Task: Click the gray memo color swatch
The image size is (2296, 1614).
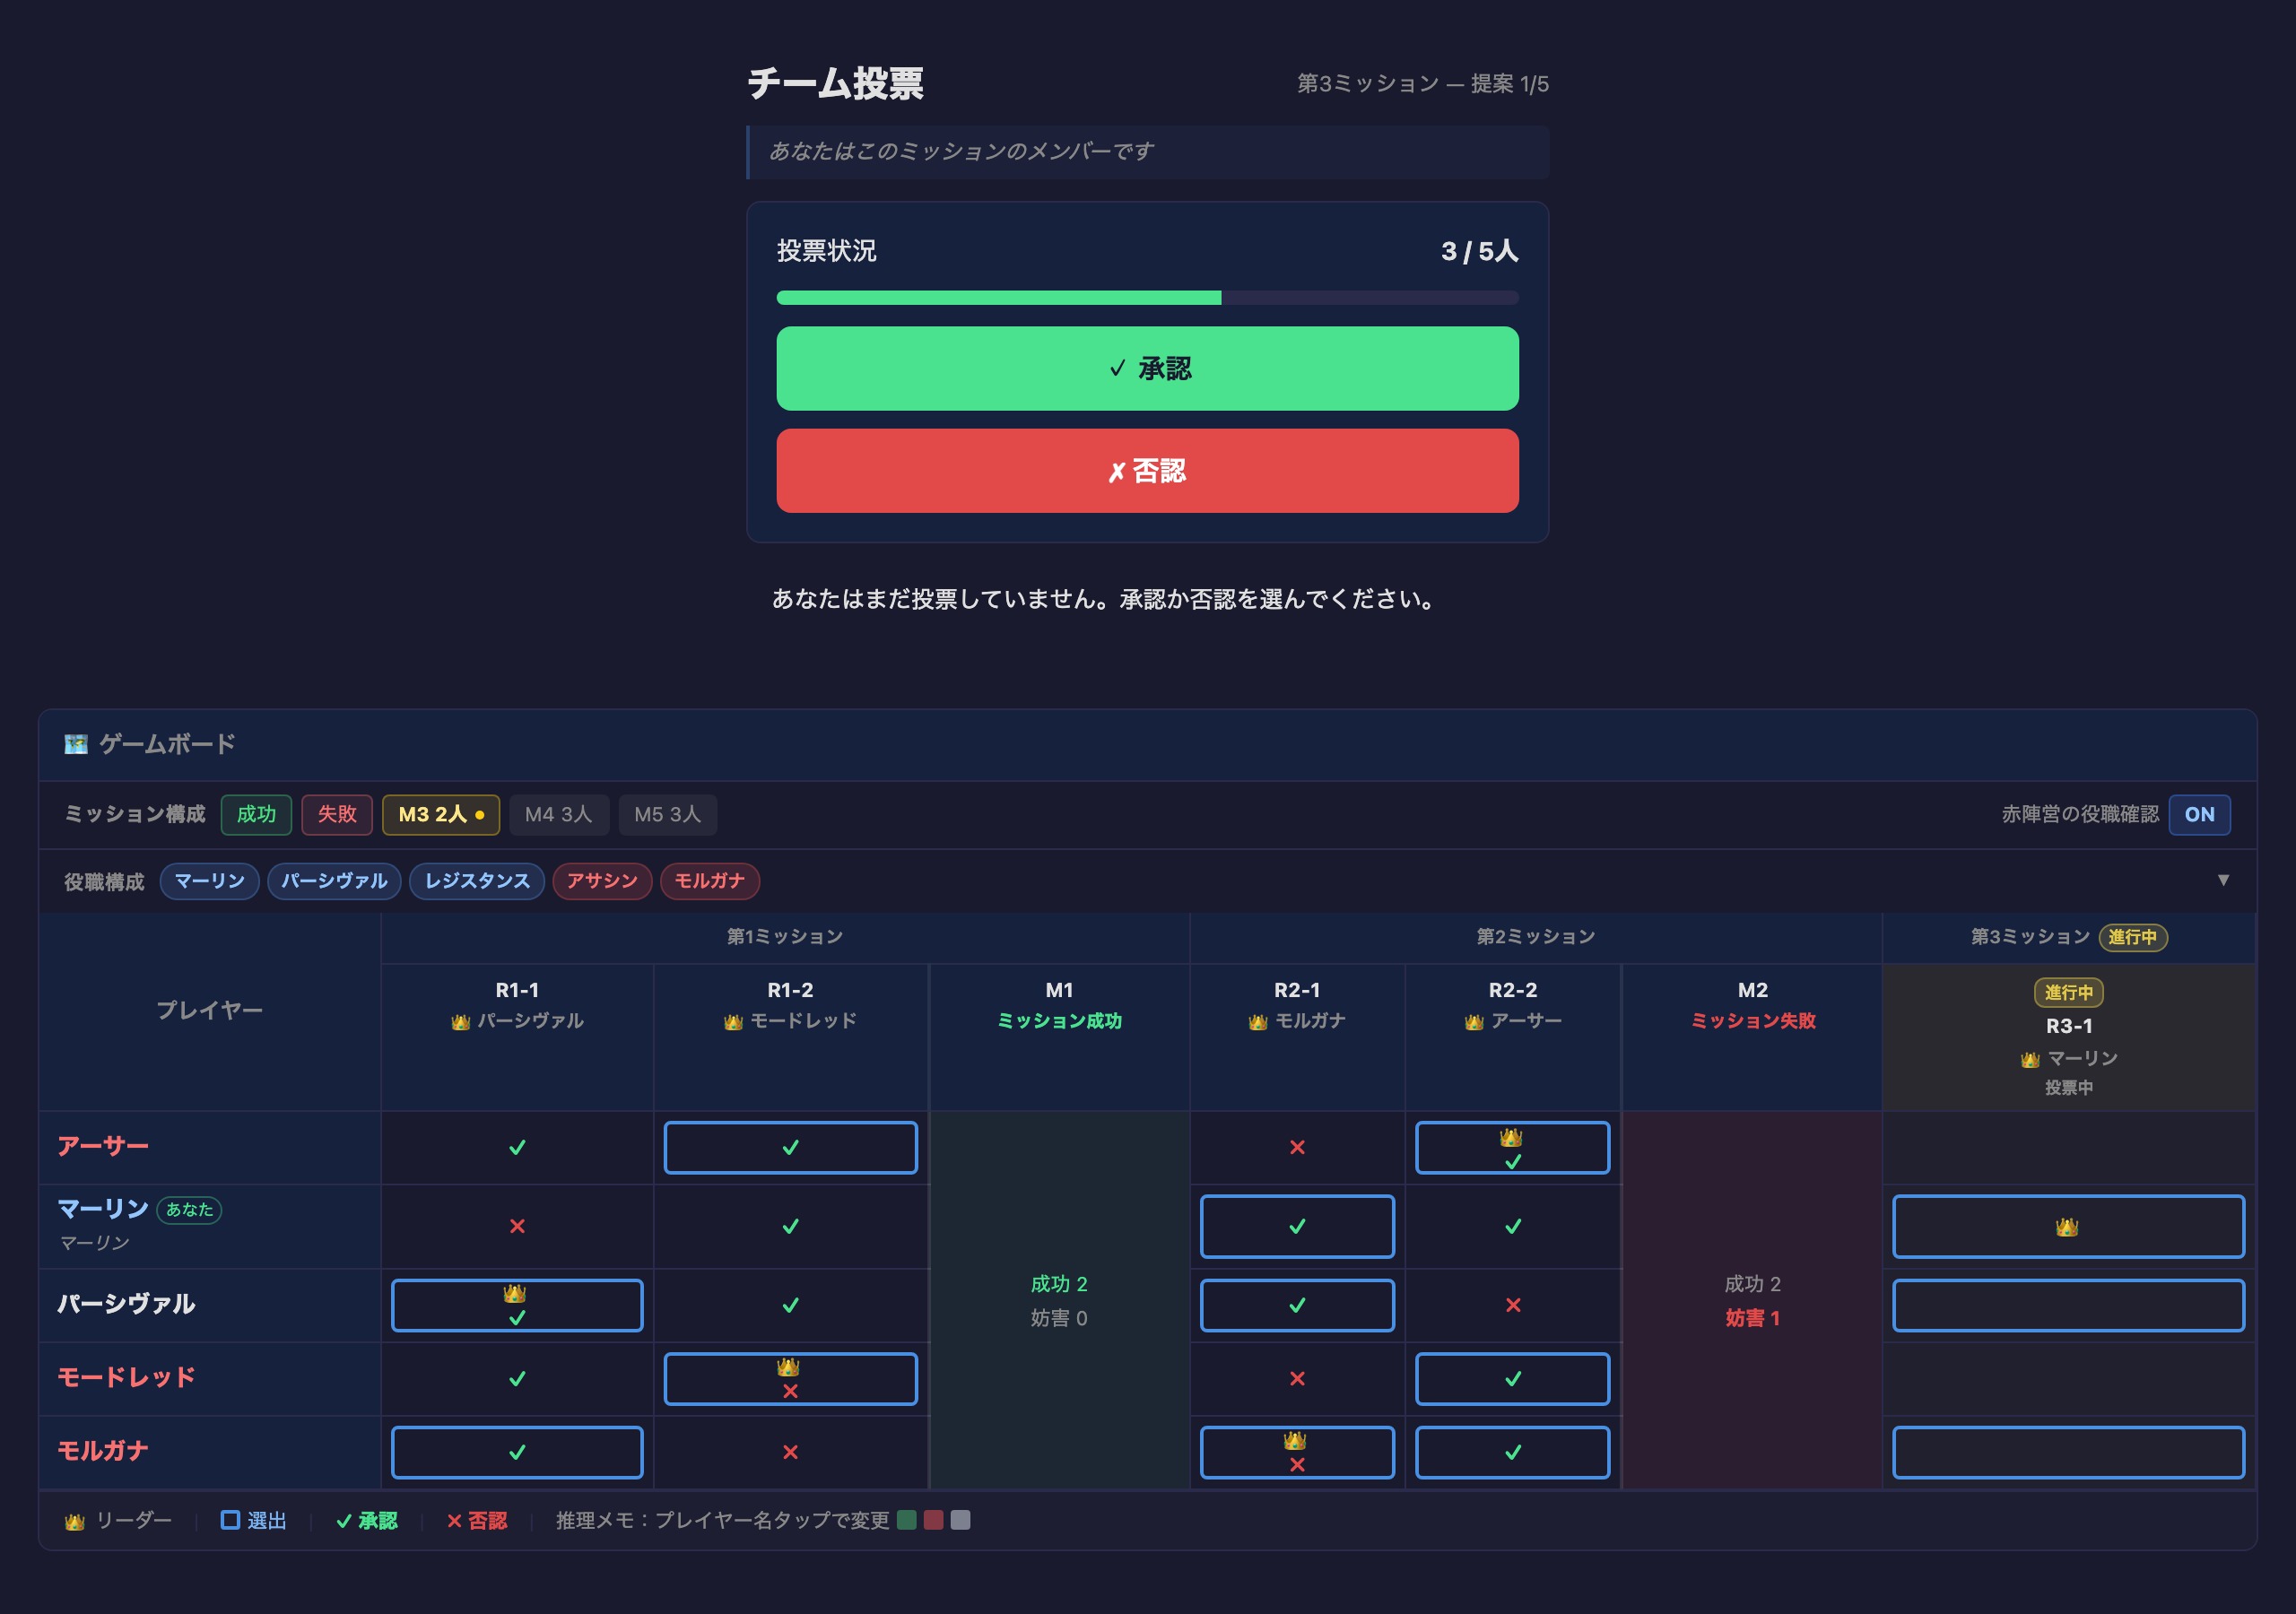Action: pyautogui.click(x=960, y=1520)
